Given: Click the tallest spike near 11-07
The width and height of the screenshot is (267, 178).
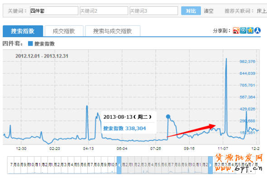Looking at the screenshot, I should click(x=226, y=59).
